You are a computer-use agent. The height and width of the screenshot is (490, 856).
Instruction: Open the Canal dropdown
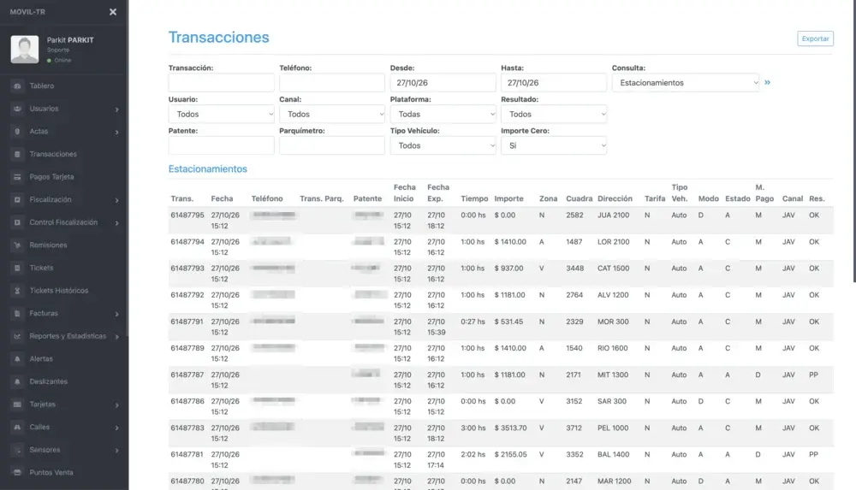coord(332,114)
